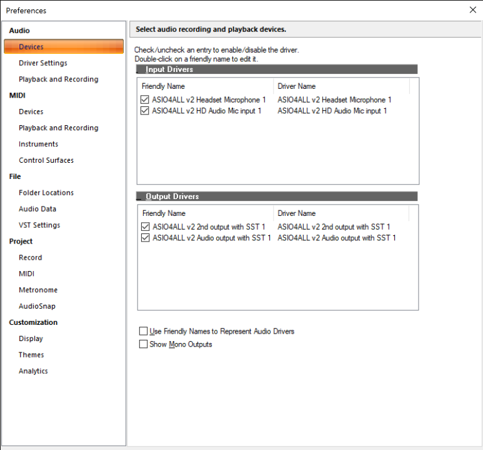Open Project MIDI settings
The height and width of the screenshot is (450, 483).
click(26, 274)
